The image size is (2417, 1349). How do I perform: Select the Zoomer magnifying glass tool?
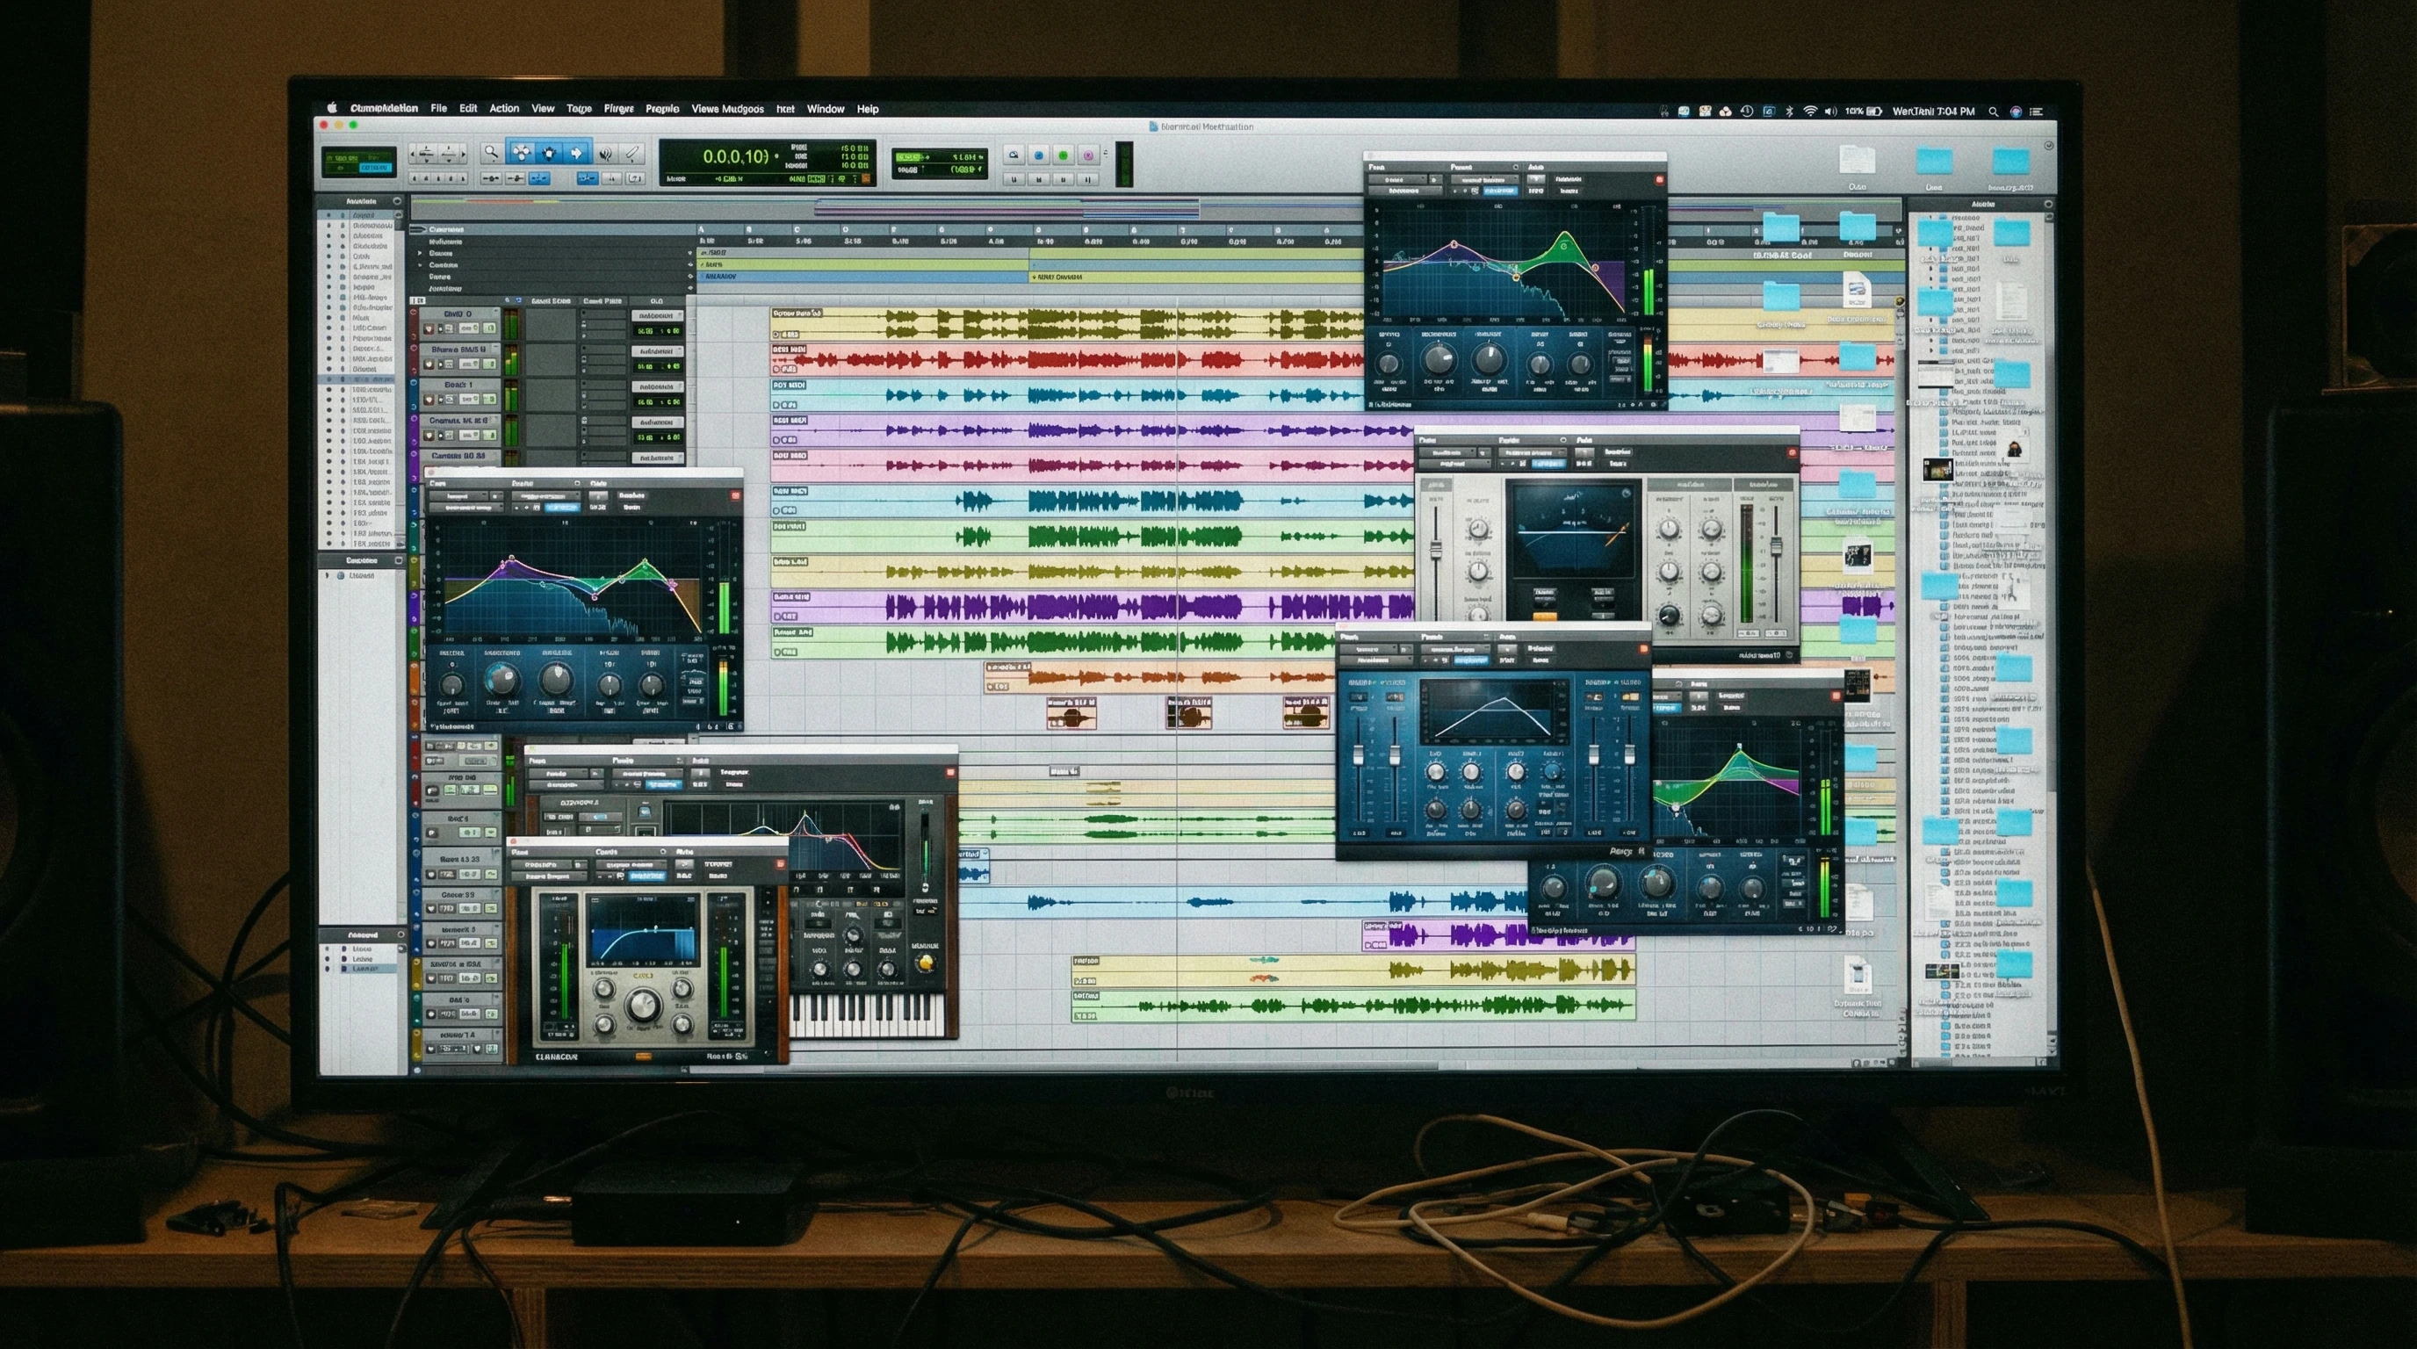coord(491,154)
